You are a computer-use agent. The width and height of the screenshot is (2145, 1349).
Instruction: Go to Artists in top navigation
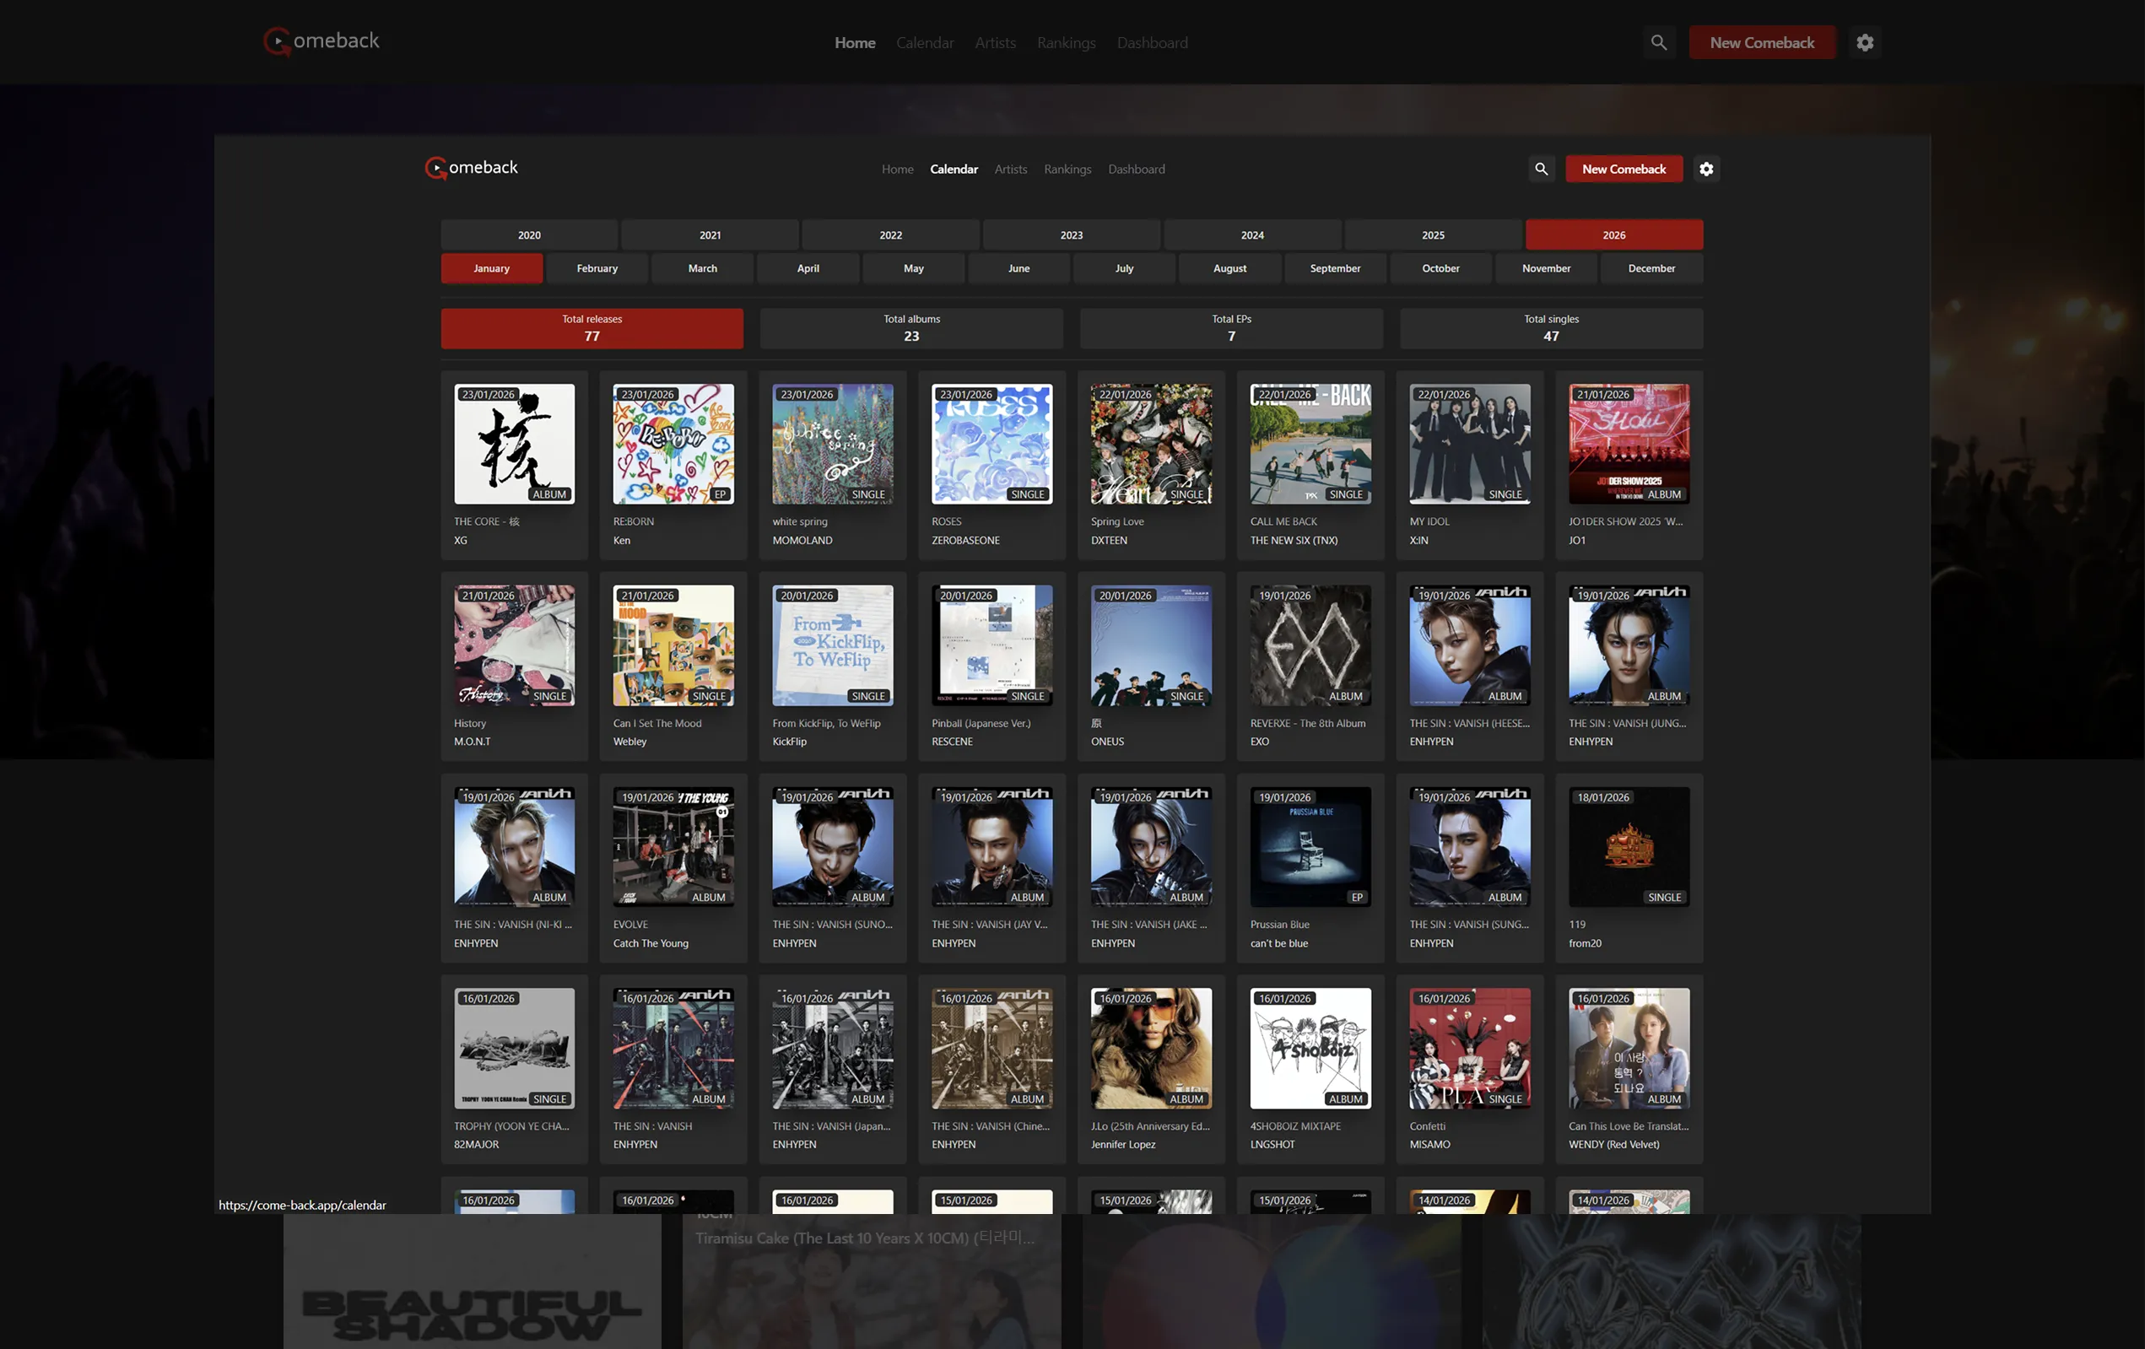(x=995, y=43)
